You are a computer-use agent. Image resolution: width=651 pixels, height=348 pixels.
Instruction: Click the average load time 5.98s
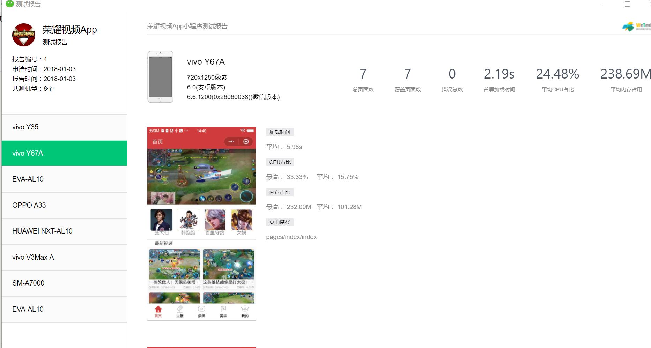click(x=294, y=147)
